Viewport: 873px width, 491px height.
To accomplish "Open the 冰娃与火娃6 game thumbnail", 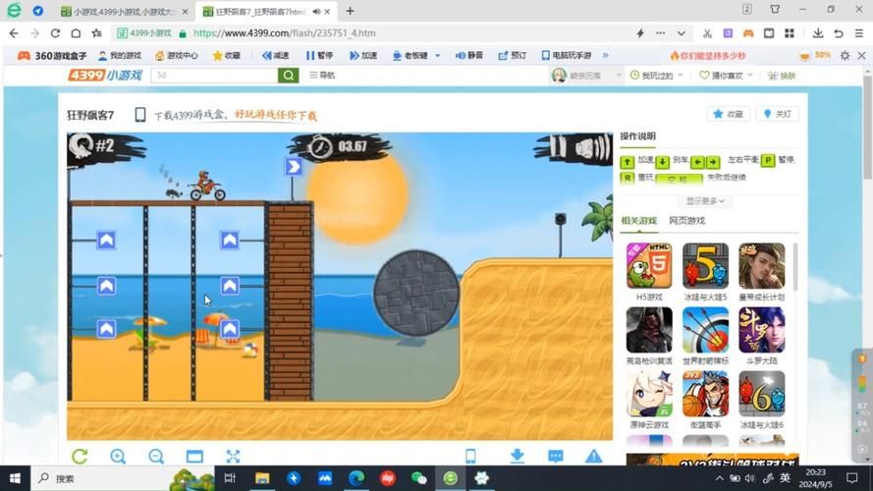I will pyautogui.click(x=762, y=394).
